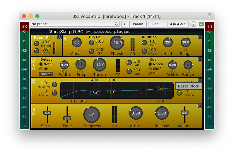
Task: Click the 1000 EQ frequency label
Action: (112, 80)
